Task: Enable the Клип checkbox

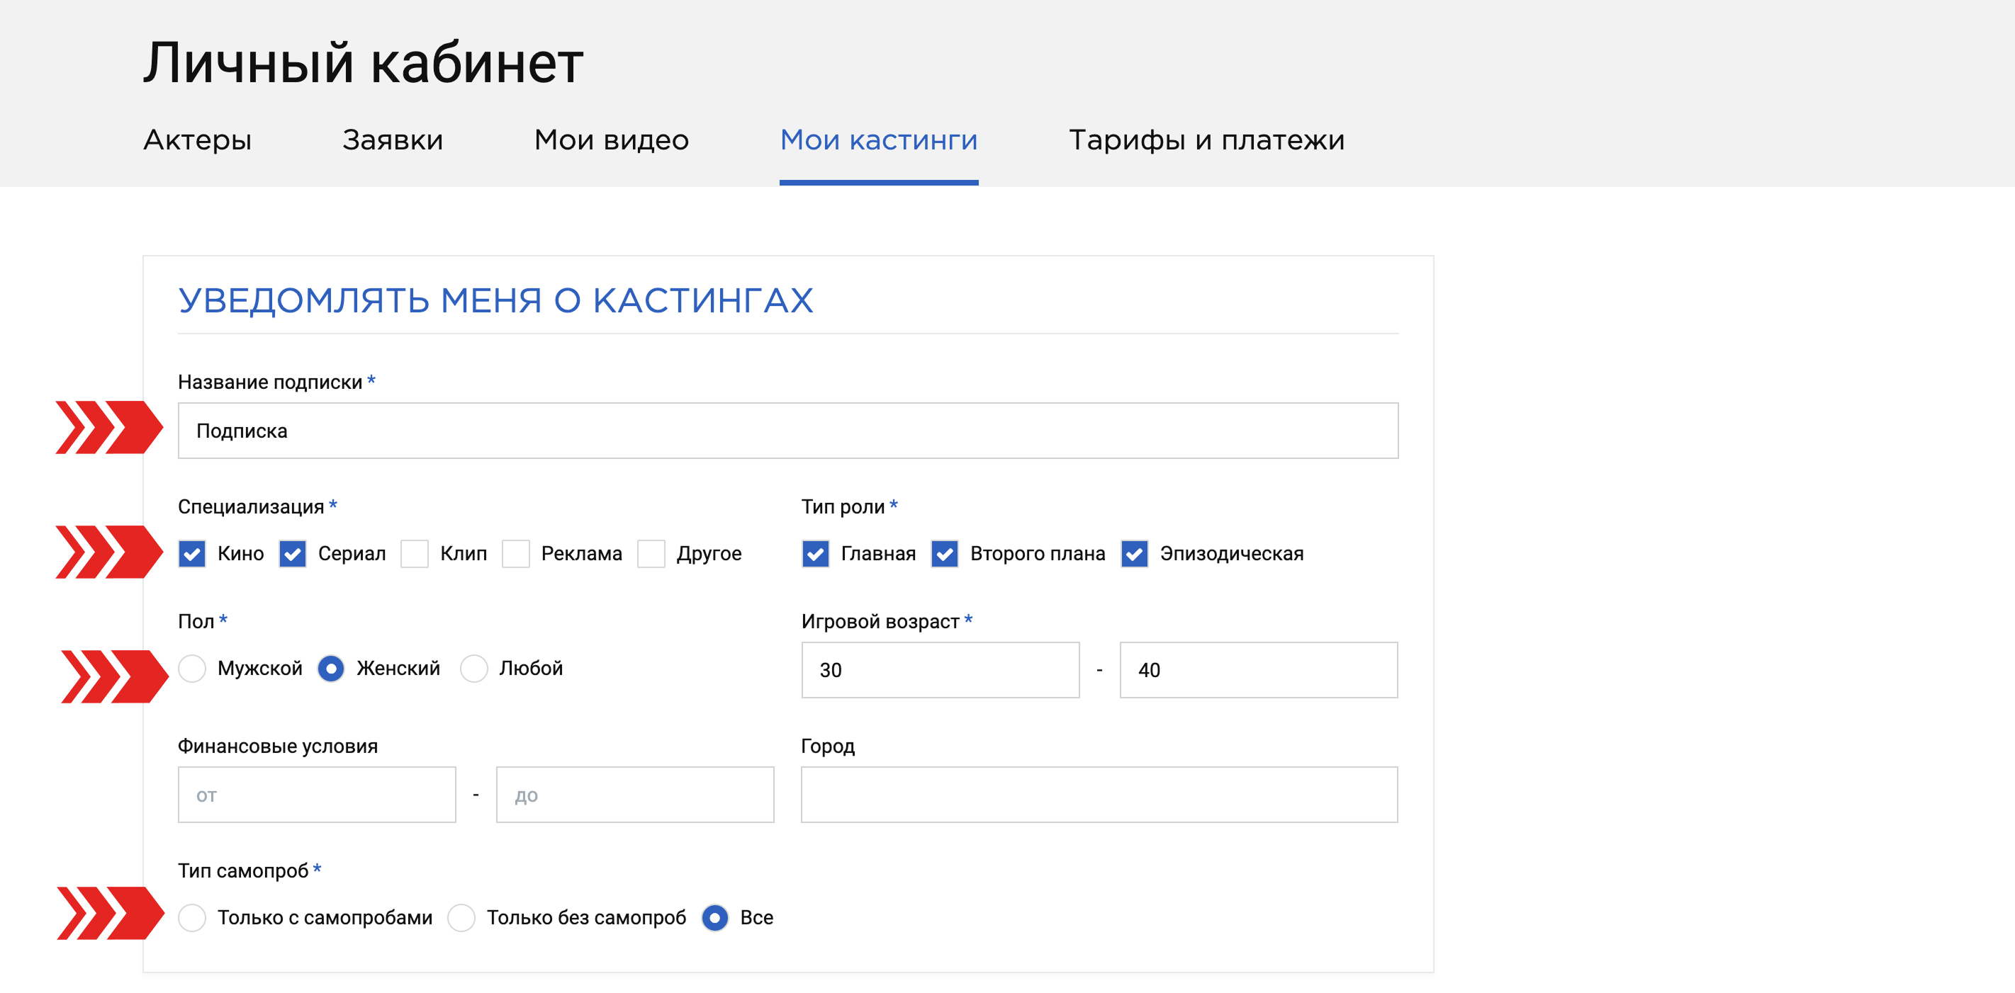Action: (x=415, y=555)
